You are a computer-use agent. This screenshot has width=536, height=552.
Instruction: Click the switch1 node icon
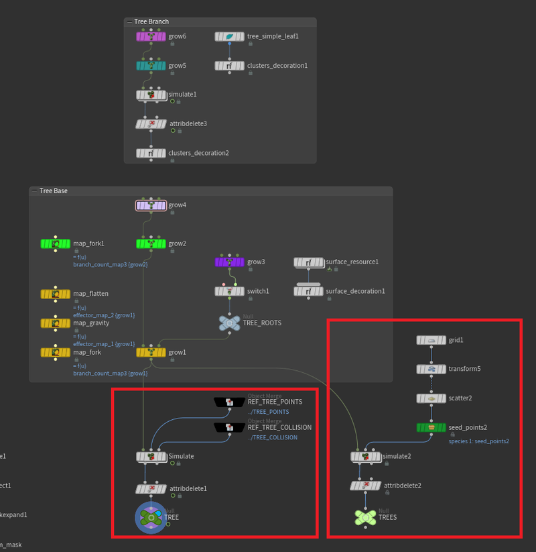pyautogui.click(x=229, y=291)
